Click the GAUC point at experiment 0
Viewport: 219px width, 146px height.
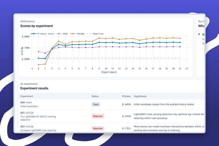coord(39,52)
